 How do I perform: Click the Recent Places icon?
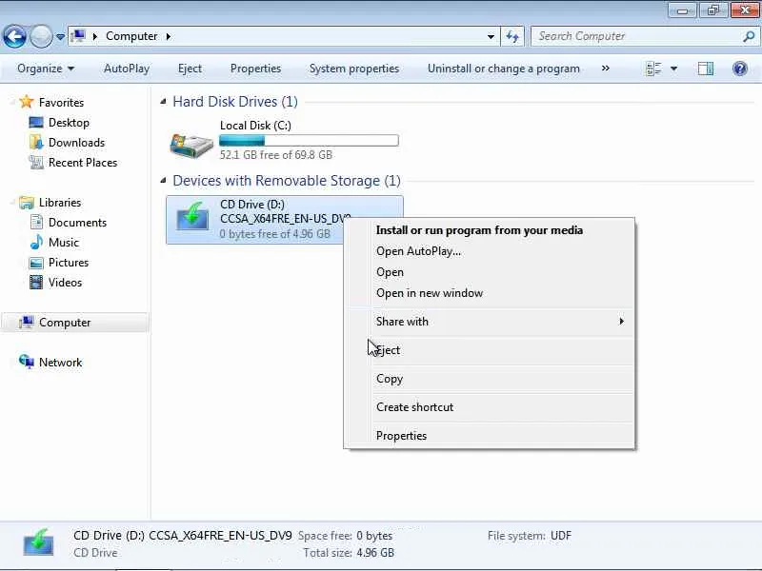coord(36,162)
